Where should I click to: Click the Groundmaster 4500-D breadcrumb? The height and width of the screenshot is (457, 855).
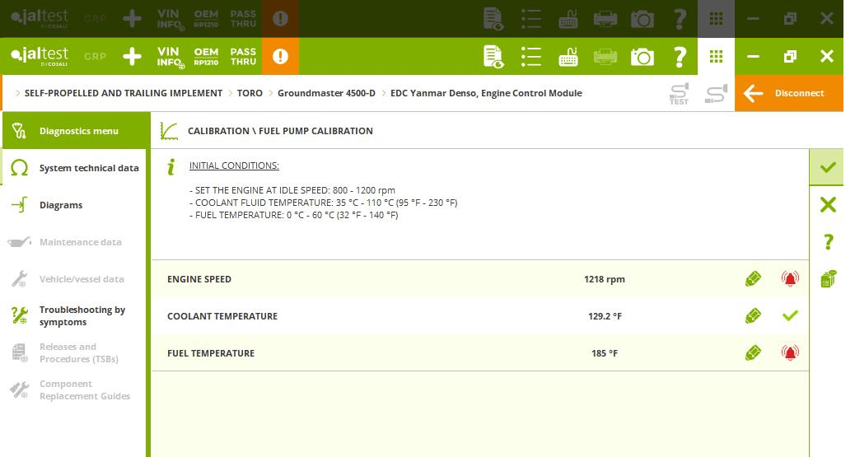click(326, 93)
